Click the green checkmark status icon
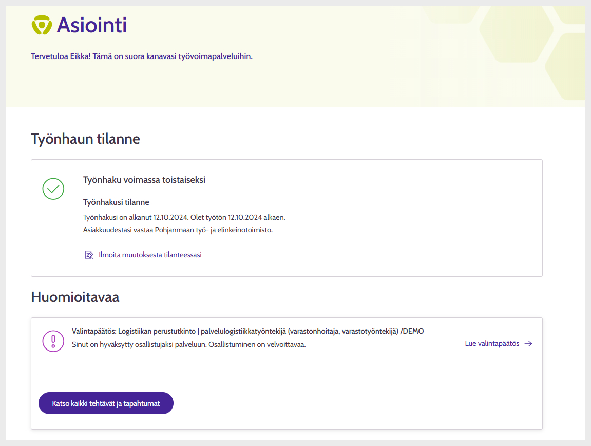This screenshot has width=591, height=446. point(53,189)
